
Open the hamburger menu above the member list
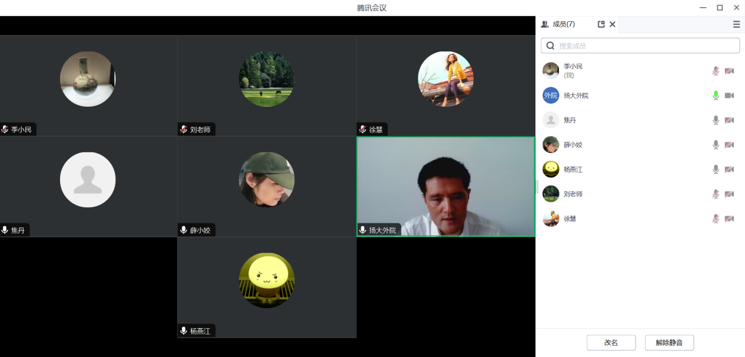click(736, 24)
